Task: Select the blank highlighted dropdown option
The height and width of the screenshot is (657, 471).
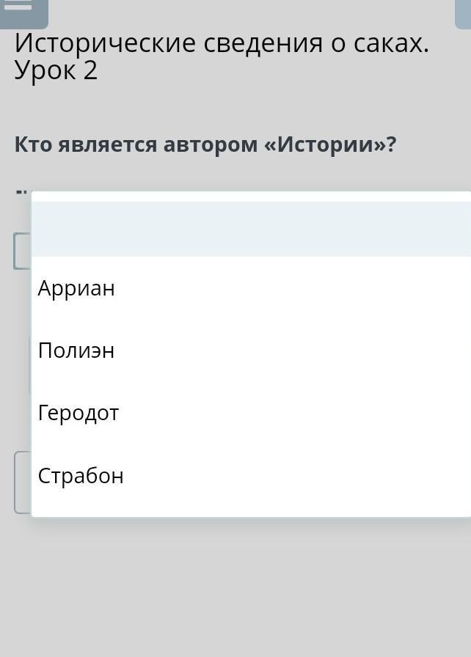Action: point(251,229)
